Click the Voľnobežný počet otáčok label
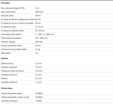 (11, 34)
